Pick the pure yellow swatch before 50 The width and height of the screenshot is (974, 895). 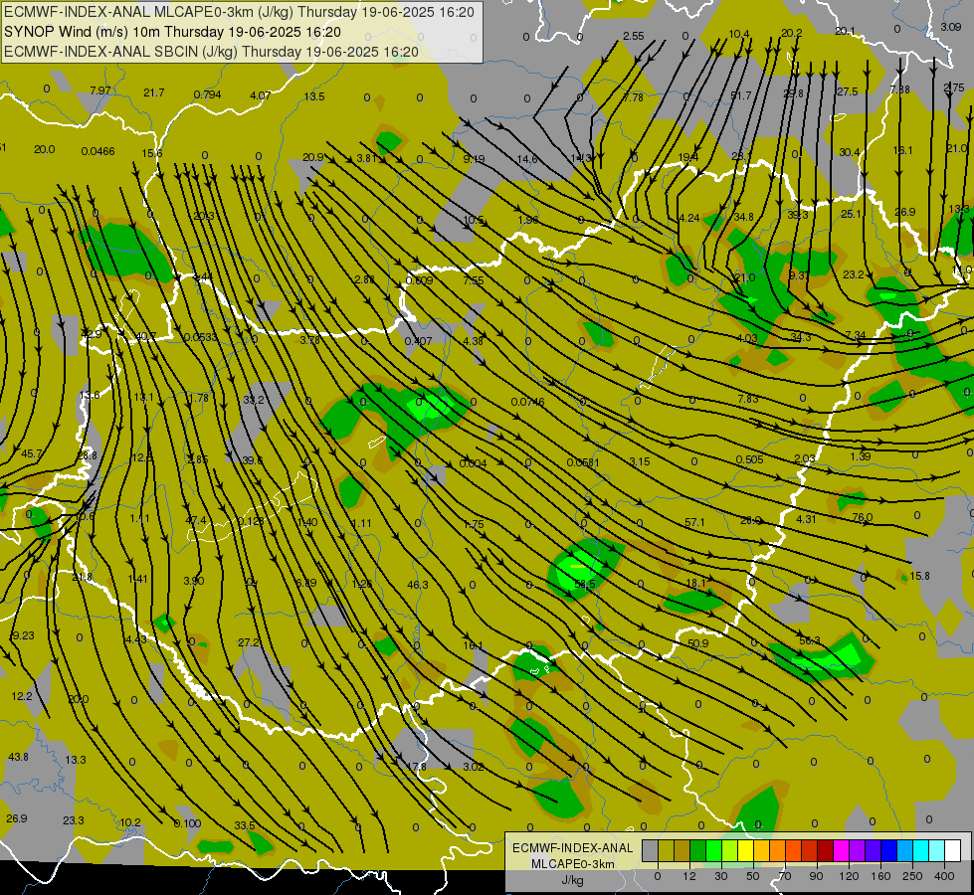click(745, 851)
